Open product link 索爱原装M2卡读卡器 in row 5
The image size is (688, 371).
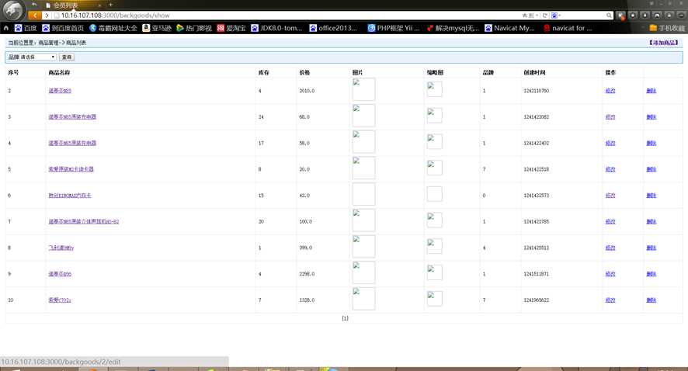pos(71,169)
